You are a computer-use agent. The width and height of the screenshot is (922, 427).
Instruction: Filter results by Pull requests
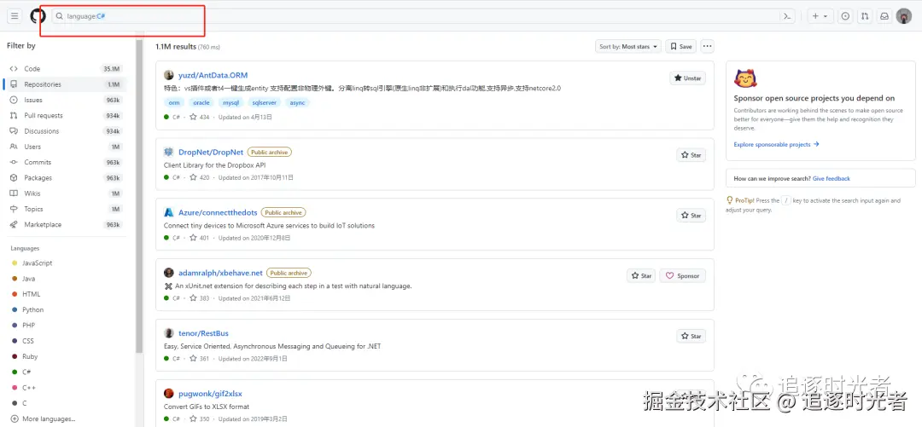[66, 116]
